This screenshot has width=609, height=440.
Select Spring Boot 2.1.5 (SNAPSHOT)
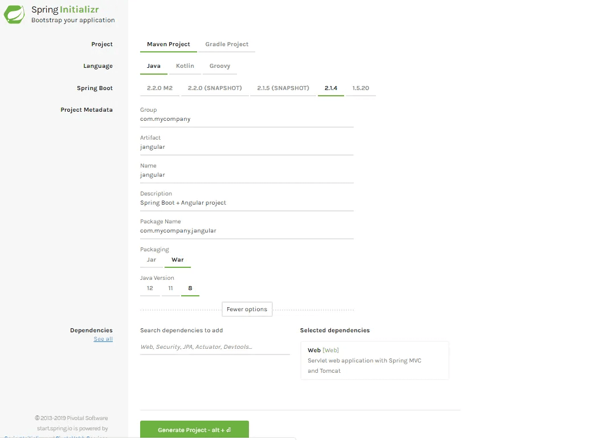click(283, 88)
